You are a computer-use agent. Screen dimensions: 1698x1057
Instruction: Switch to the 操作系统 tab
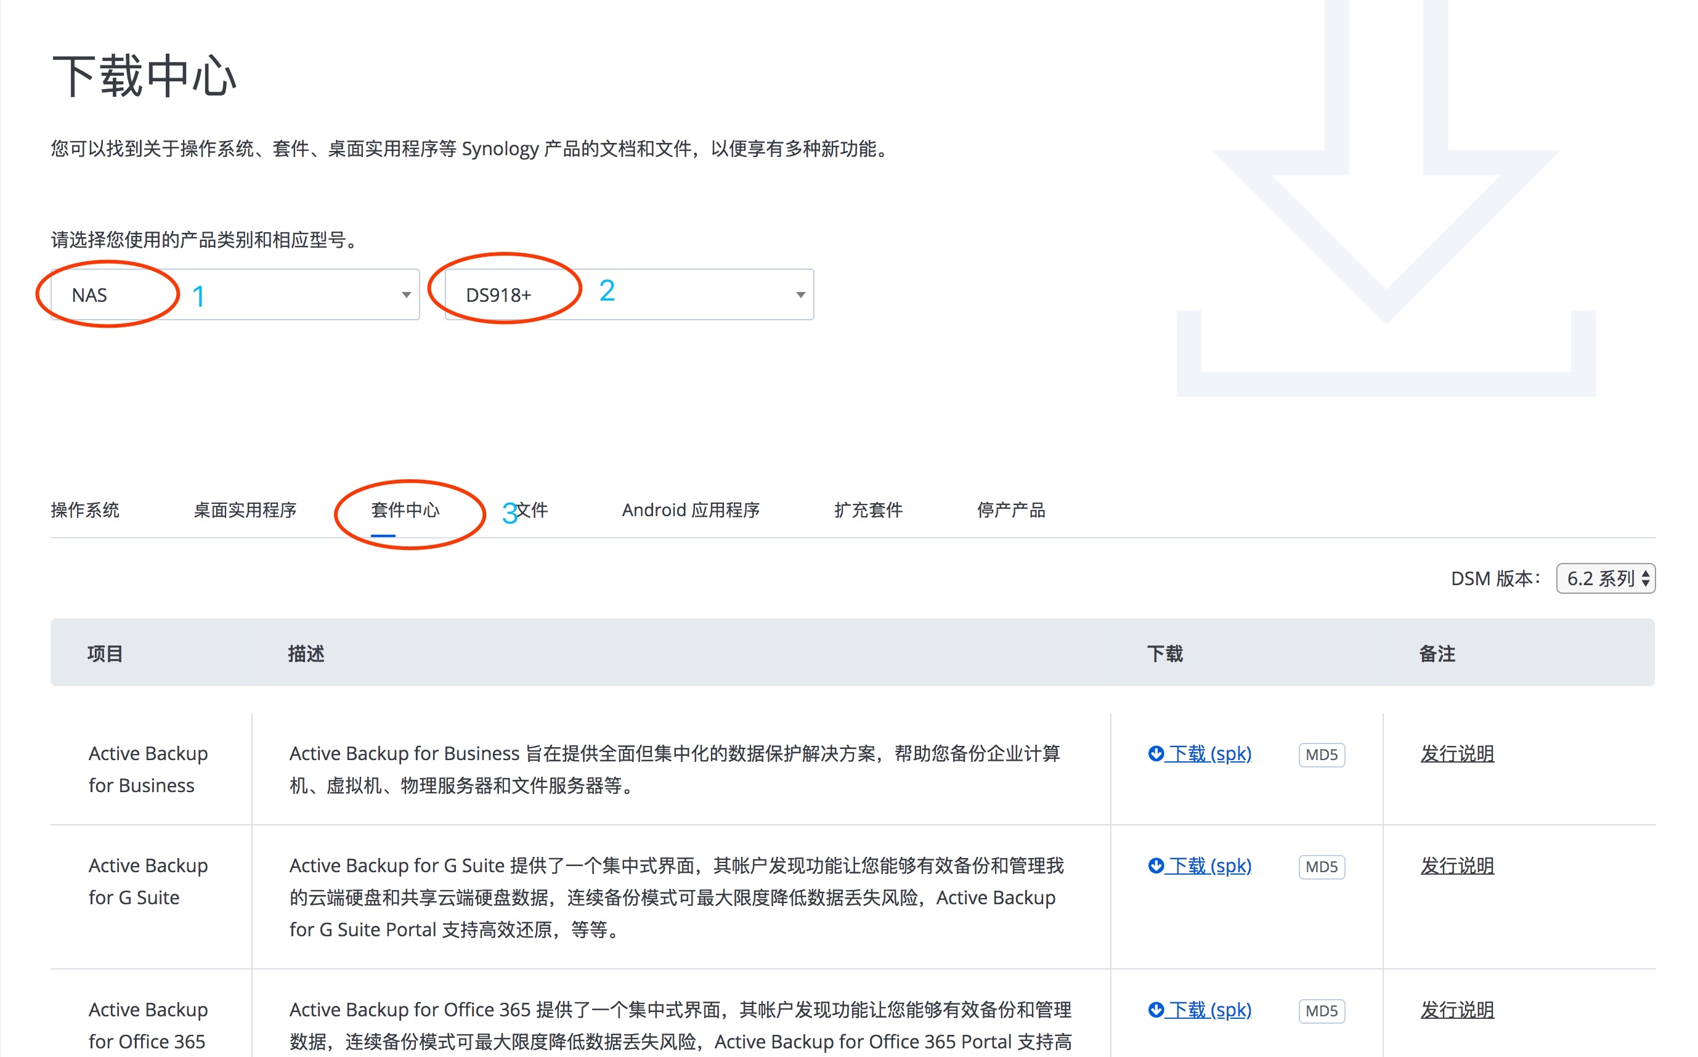pyautogui.click(x=85, y=509)
